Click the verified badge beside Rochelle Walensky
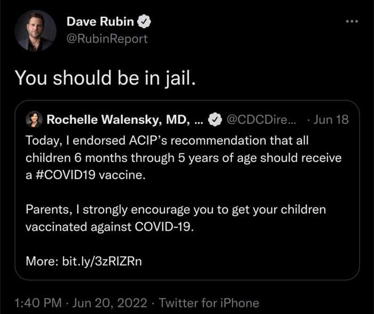The height and width of the screenshot is (314, 374). coord(215,120)
